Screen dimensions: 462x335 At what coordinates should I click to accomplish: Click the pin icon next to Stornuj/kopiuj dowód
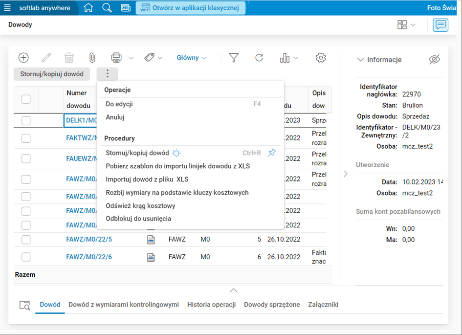coord(272,153)
